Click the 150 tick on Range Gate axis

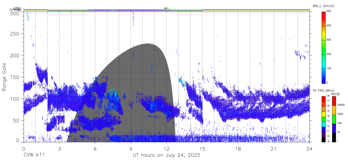point(14,77)
